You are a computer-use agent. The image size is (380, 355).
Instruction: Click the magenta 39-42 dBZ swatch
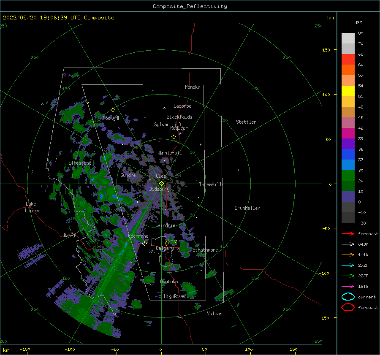click(348, 133)
